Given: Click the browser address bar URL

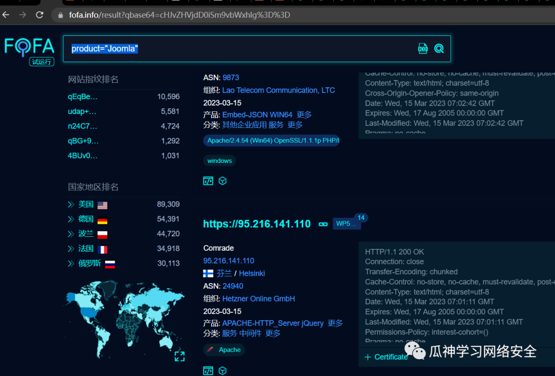Looking at the screenshot, I should coord(180,15).
